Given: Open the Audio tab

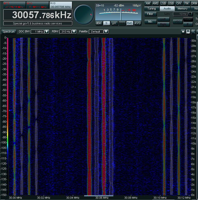Looking at the screenshot, I should (167, 9).
